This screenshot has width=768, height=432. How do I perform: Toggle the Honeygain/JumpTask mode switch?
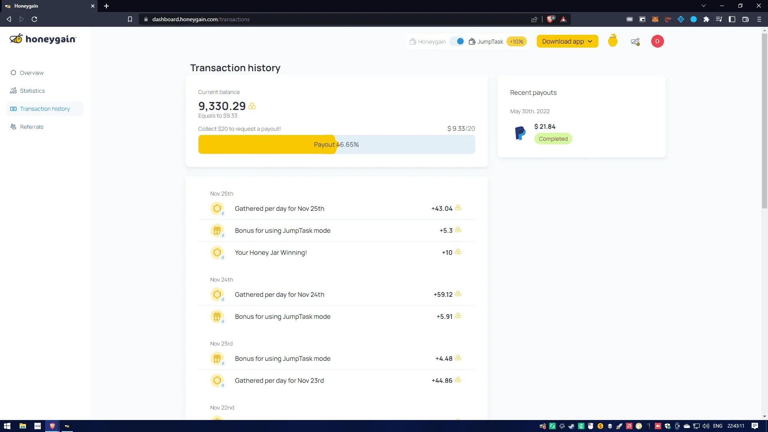[457, 41]
